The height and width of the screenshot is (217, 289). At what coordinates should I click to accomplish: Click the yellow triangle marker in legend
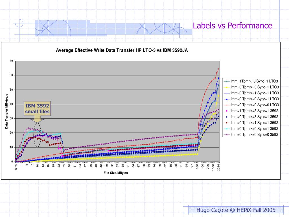(227, 87)
